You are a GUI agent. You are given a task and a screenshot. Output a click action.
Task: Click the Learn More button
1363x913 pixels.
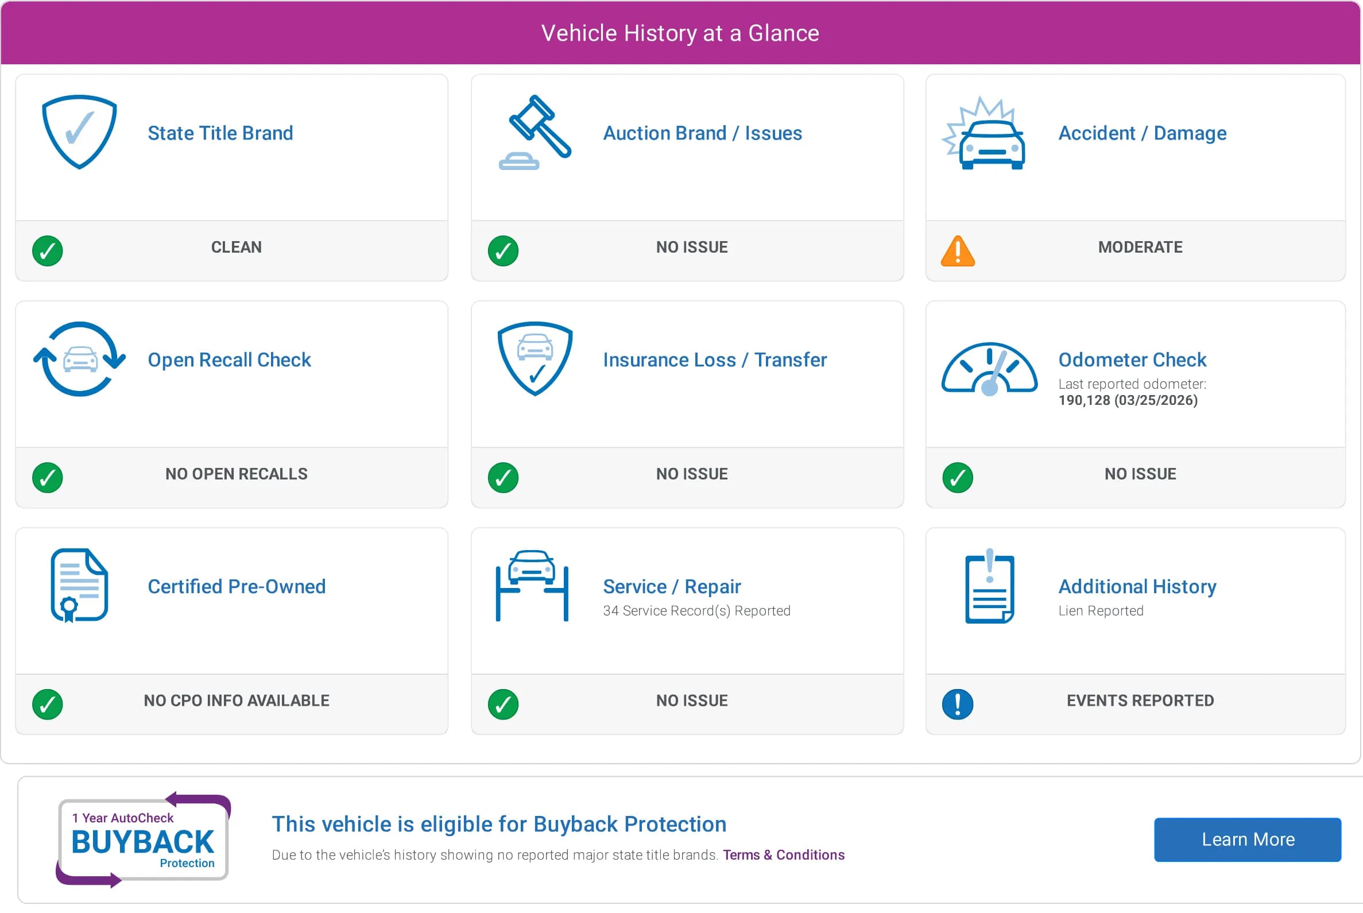click(x=1248, y=840)
